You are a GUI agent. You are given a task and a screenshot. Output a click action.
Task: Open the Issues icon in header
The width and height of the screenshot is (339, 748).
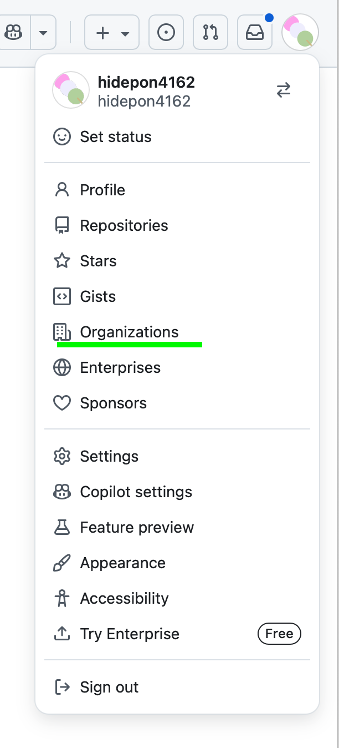[x=166, y=33]
